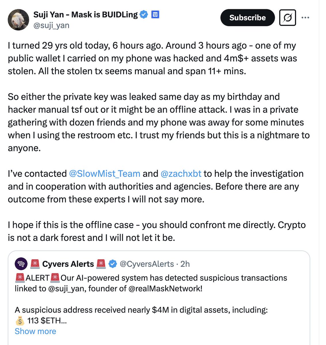Open the @SlowMist_Team profile link

coord(105,174)
